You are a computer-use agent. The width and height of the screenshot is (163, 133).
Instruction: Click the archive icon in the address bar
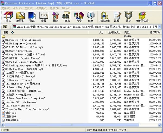tap(15, 27)
